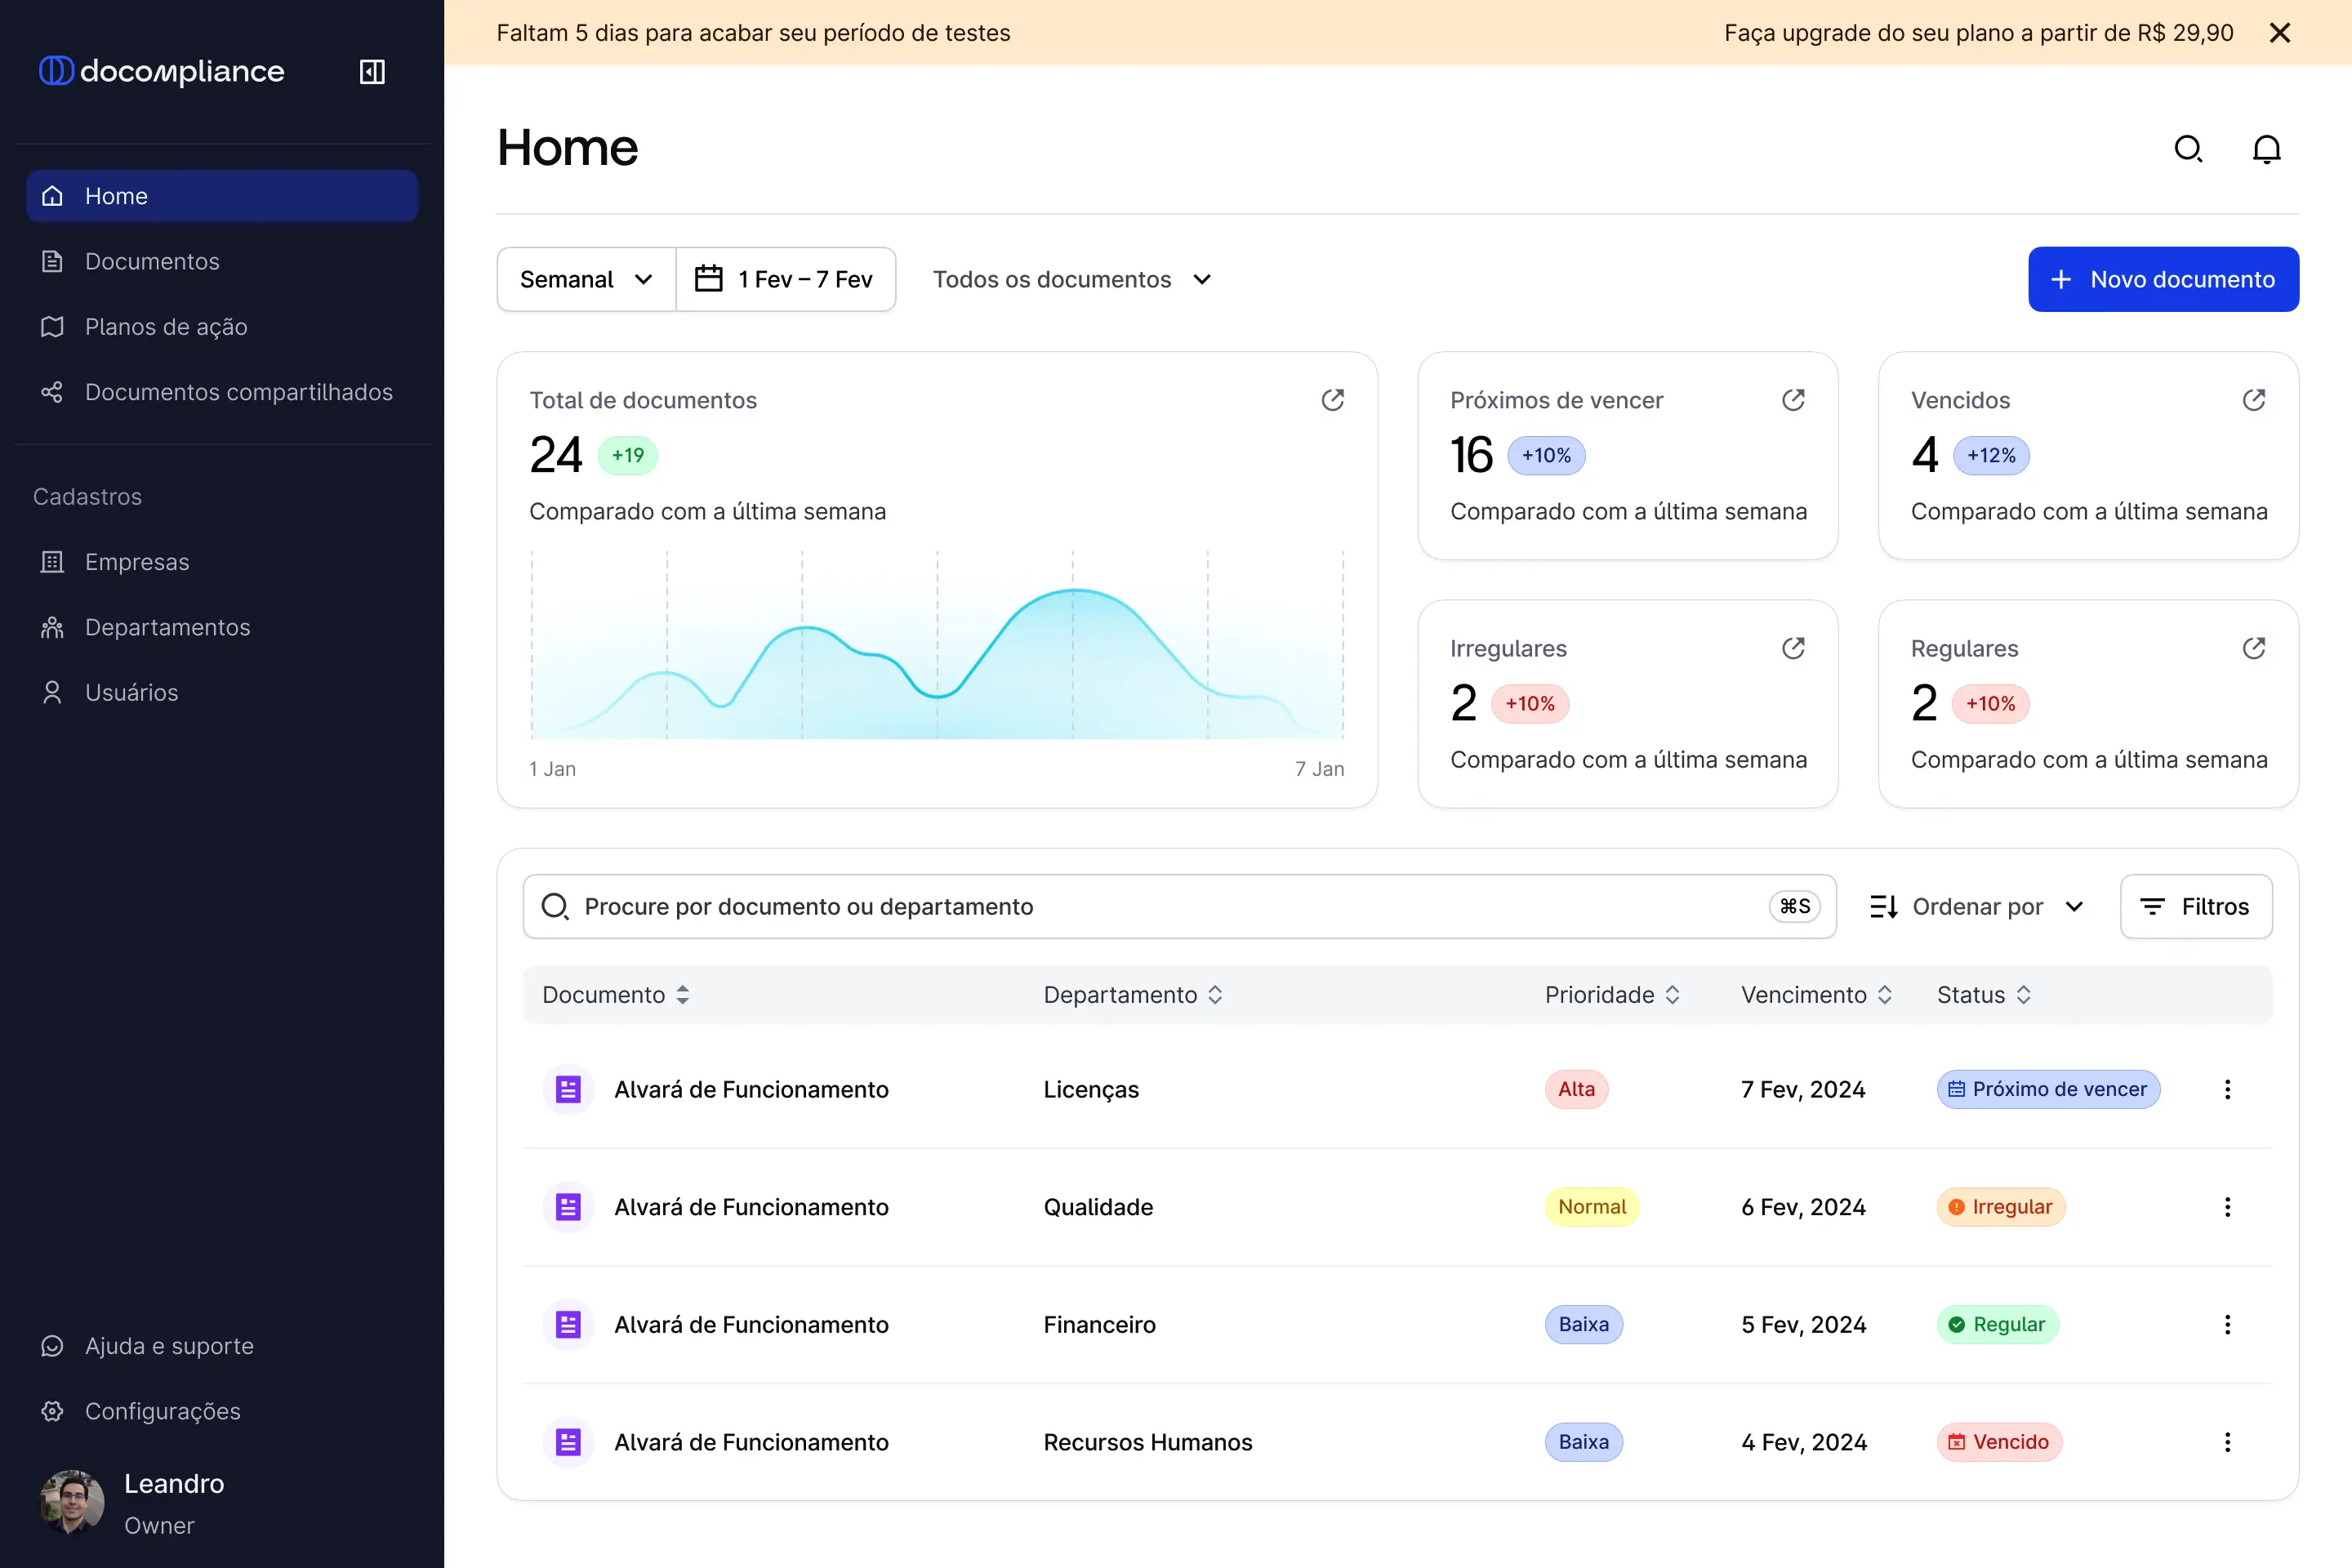Focus the document or department search field
This screenshot has width=2352, height=1568.
[1179, 906]
